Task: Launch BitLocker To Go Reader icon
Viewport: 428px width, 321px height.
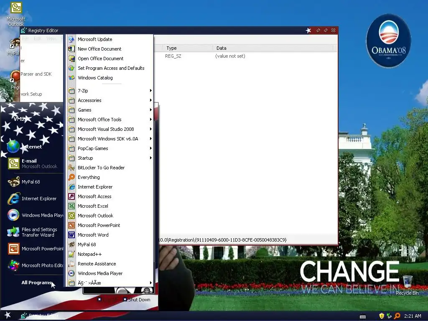Action: 71,168
